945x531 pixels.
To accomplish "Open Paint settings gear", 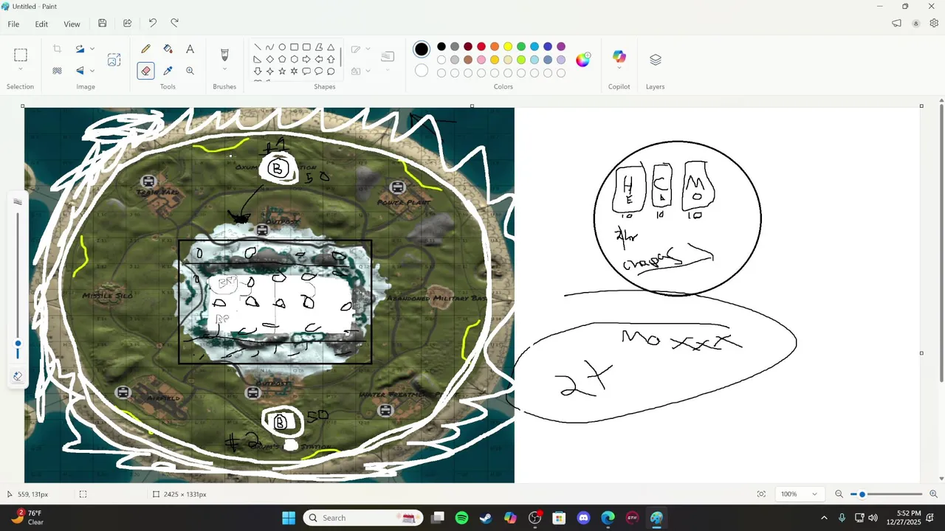I will click(x=934, y=24).
